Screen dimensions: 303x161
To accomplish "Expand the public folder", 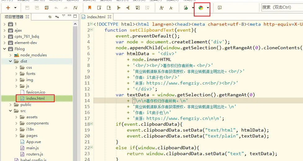I will coord(11,105).
